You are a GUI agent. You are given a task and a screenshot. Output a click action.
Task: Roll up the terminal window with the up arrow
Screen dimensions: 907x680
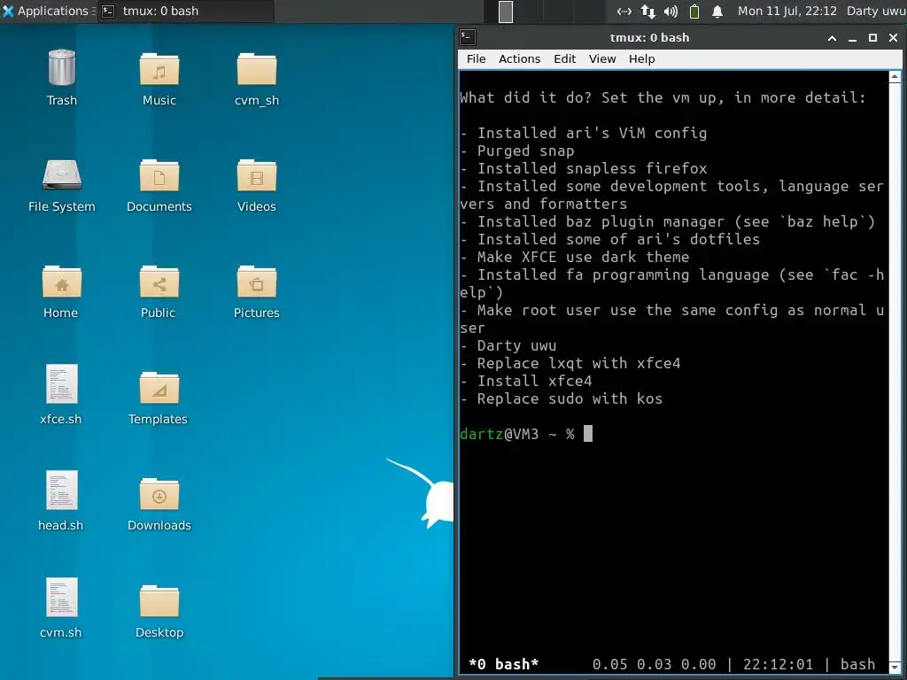(832, 38)
